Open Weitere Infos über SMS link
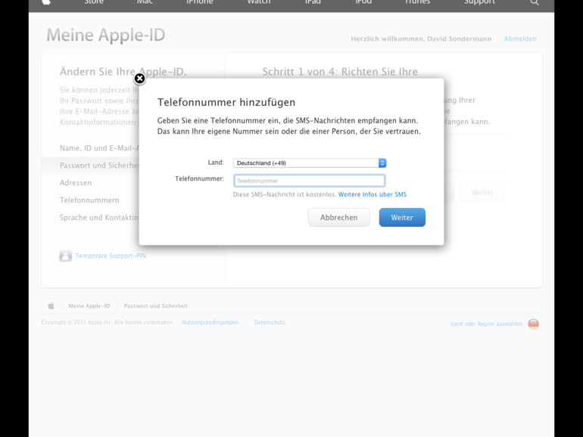Screen dimensions: 583x437 click(x=373, y=194)
